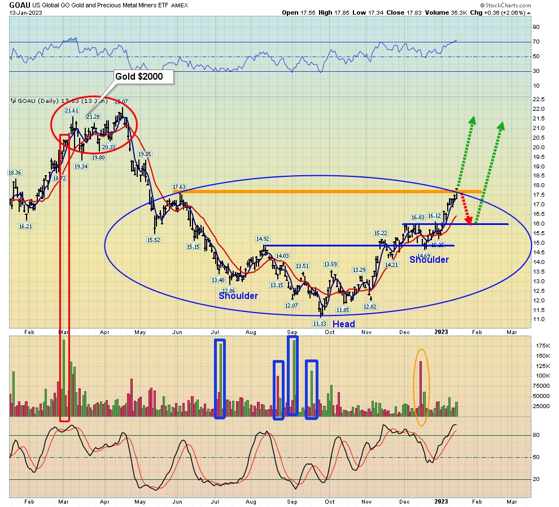
Task: Click the 19.35 price label
Action: pyautogui.click(x=145, y=154)
